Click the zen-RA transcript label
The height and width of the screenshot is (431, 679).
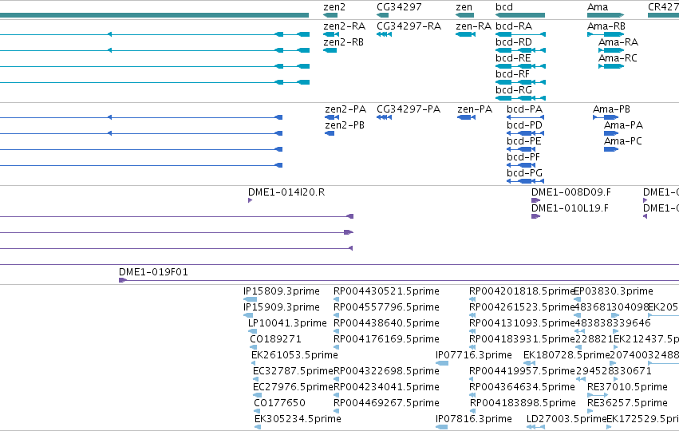473,26
